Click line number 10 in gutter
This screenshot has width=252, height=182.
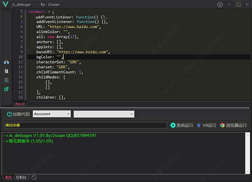[x=21, y=57]
